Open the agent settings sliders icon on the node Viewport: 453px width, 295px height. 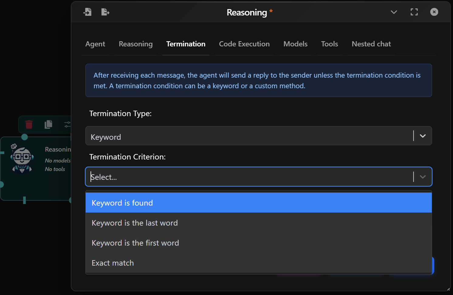pos(67,124)
